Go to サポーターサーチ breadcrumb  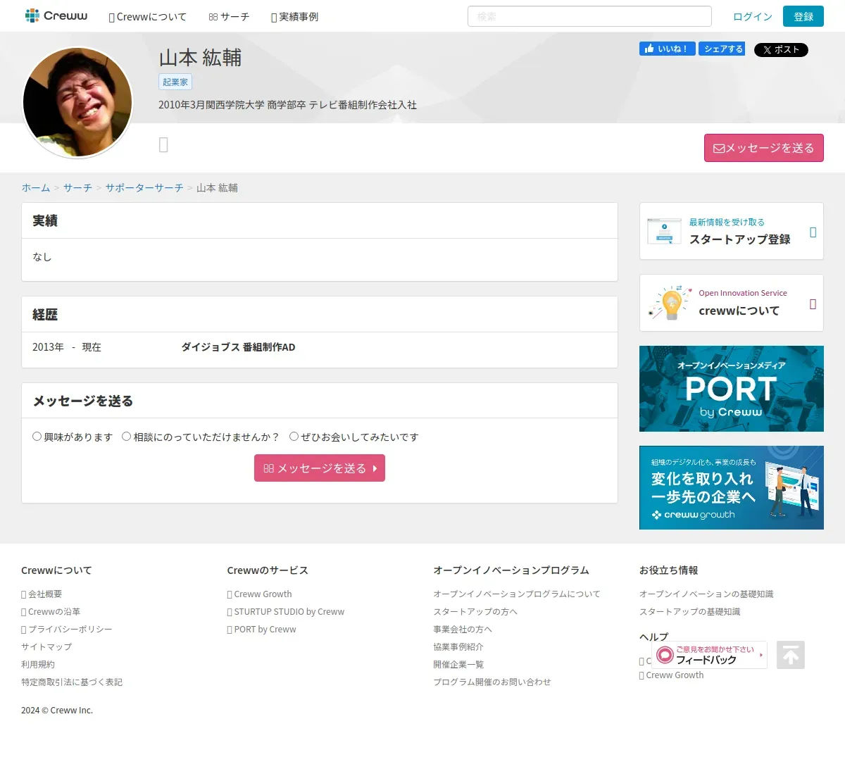pyautogui.click(x=144, y=188)
